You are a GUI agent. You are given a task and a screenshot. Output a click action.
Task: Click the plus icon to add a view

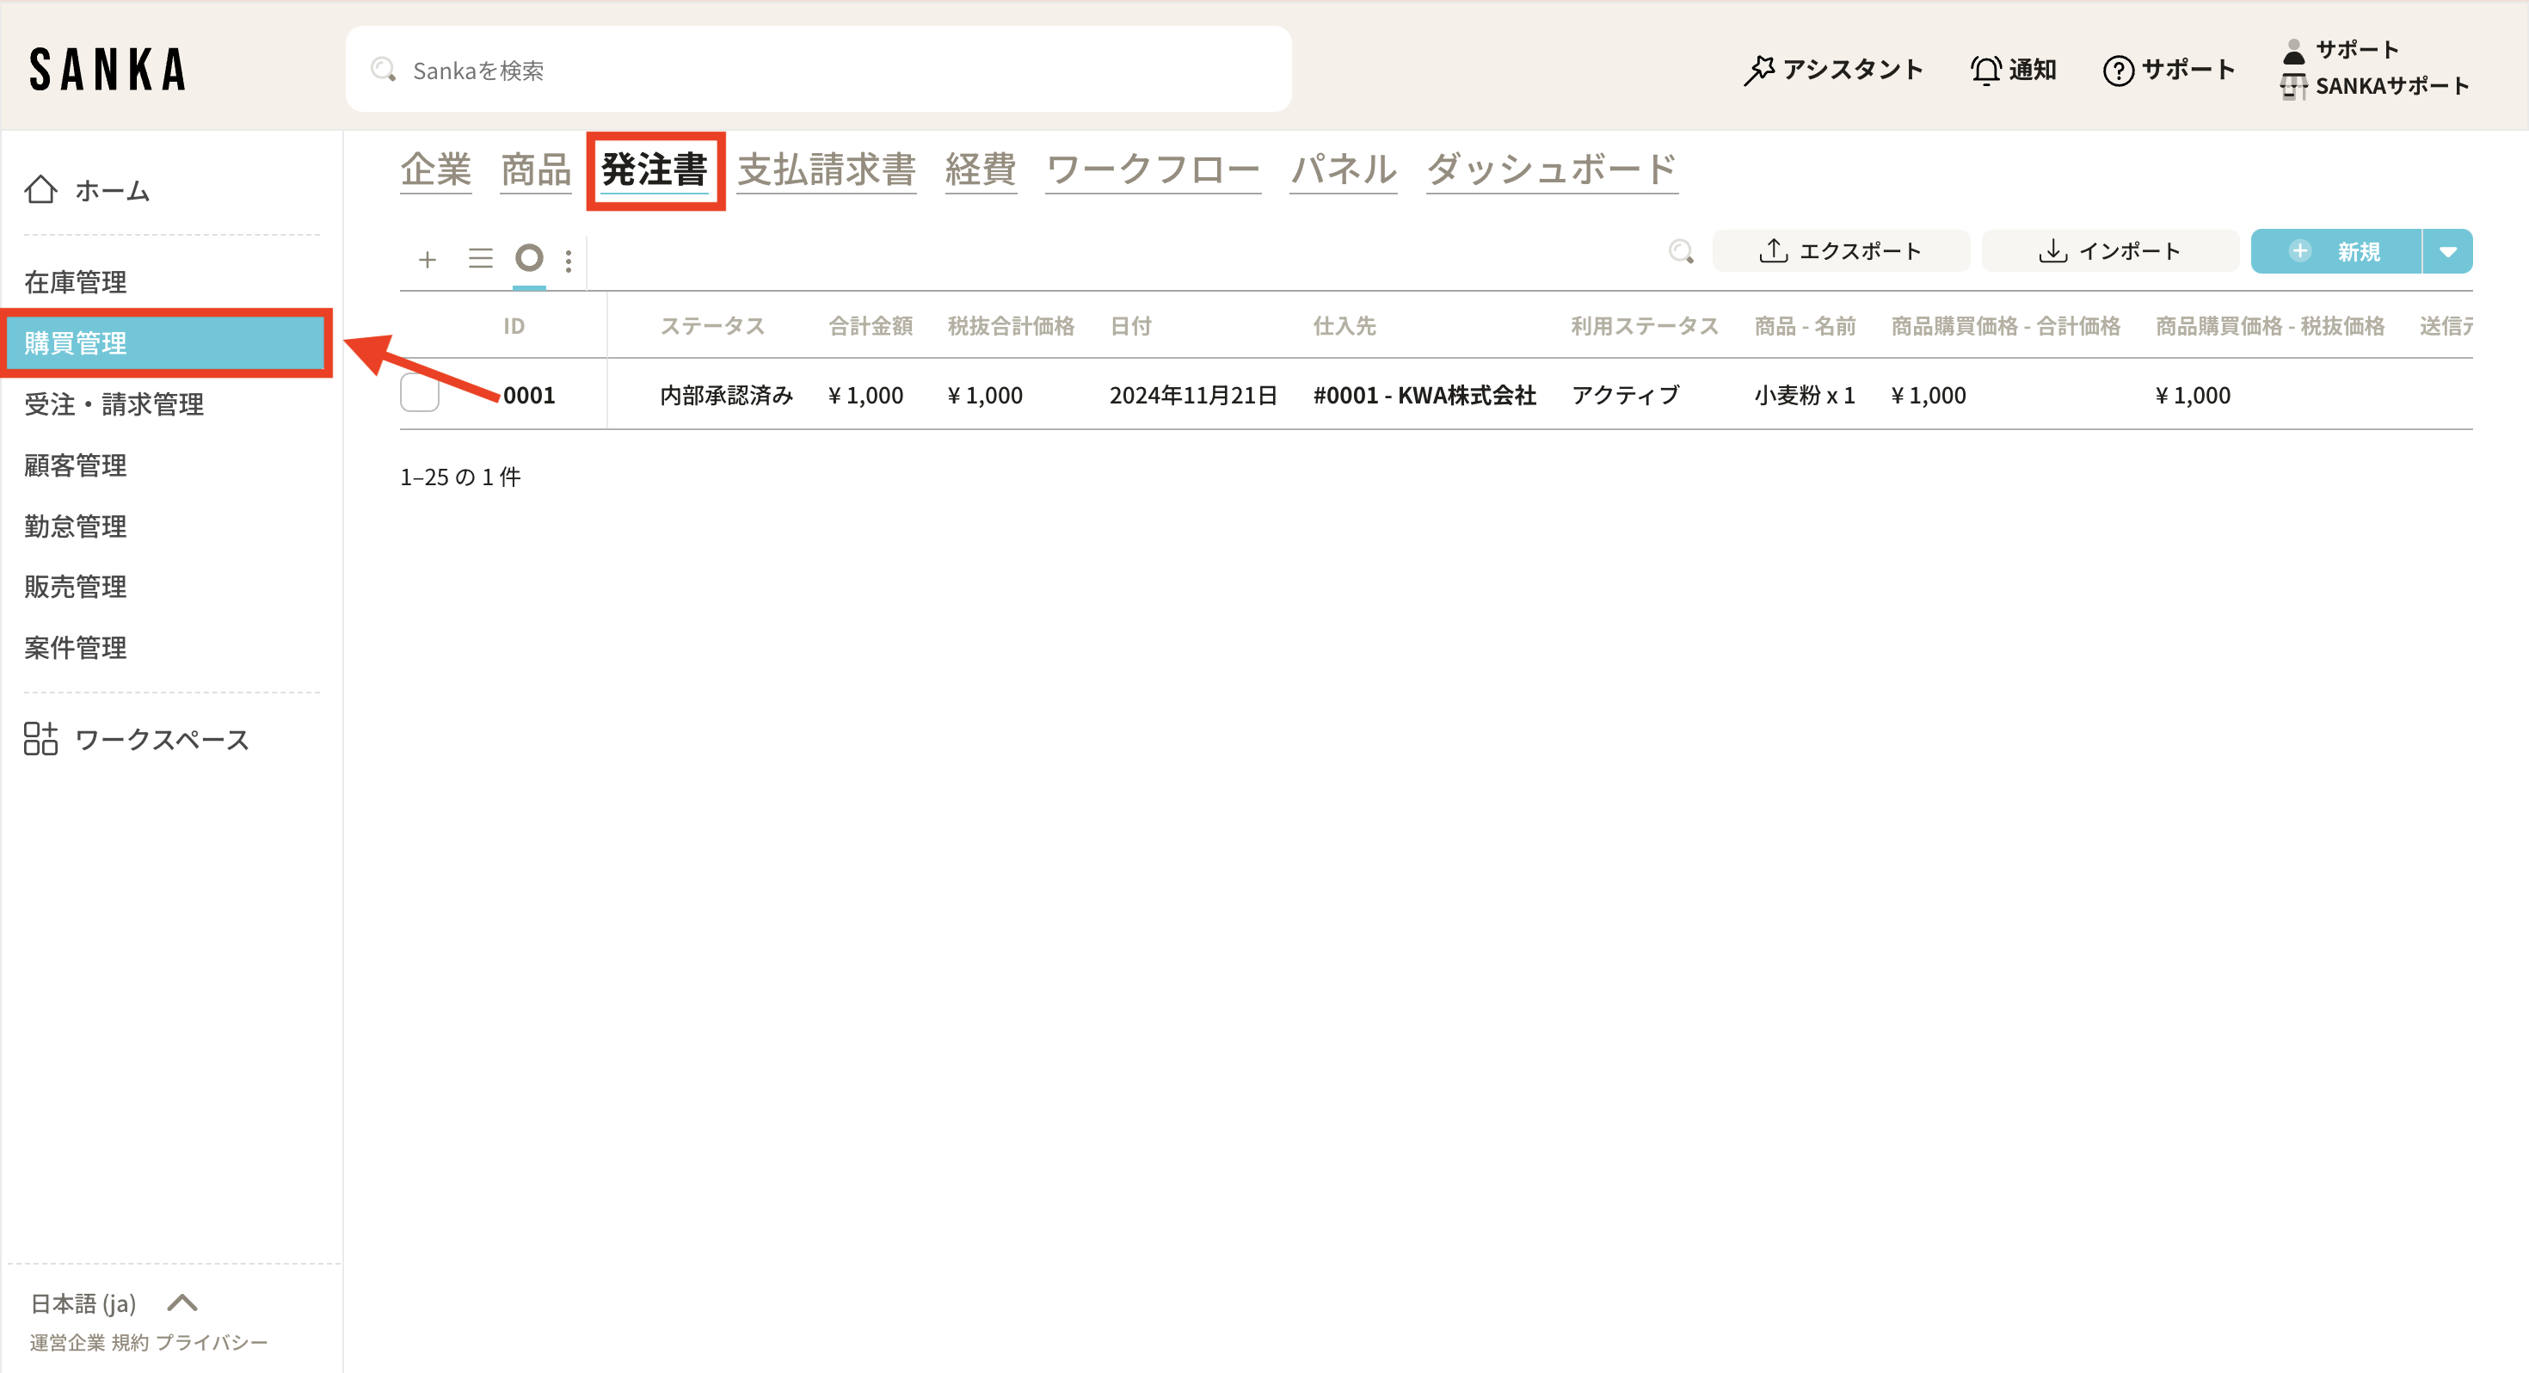click(x=427, y=259)
